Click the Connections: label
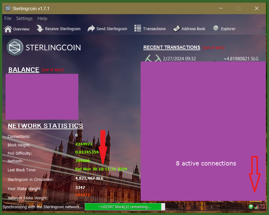269x215 pixels. pyautogui.click(x=19, y=137)
